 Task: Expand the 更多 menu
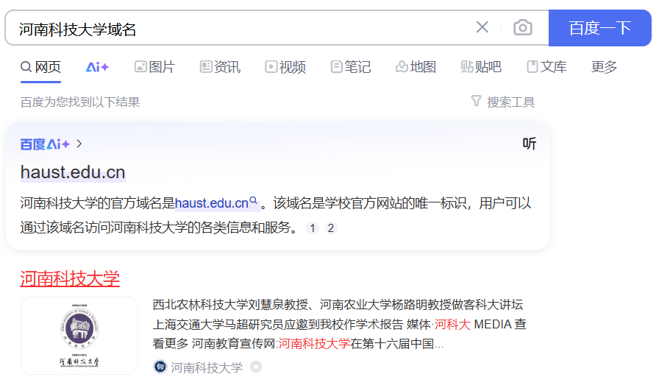tap(604, 67)
